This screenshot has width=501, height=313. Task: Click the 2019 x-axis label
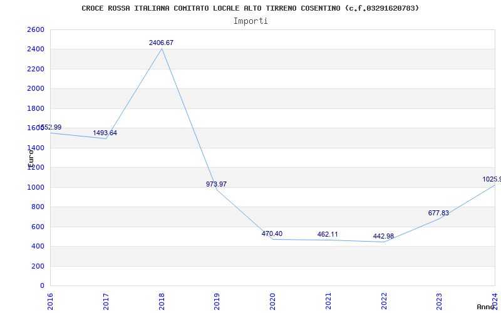click(217, 301)
